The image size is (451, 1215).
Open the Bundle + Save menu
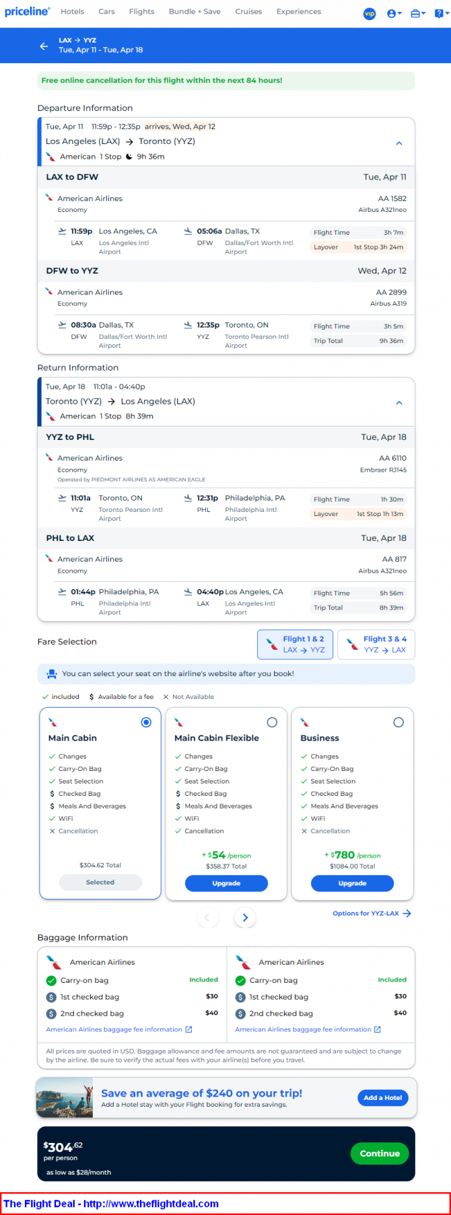pyautogui.click(x=195, y=11)
